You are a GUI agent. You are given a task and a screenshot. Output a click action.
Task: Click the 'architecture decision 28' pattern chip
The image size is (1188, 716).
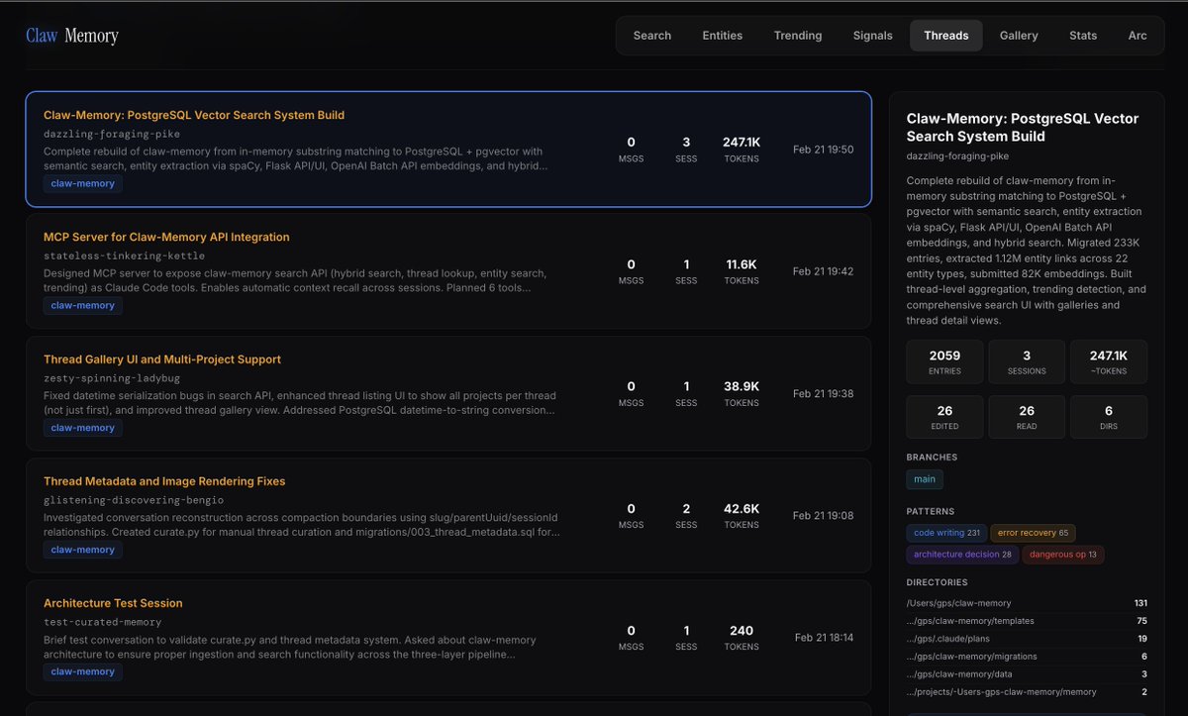point(962,555)
